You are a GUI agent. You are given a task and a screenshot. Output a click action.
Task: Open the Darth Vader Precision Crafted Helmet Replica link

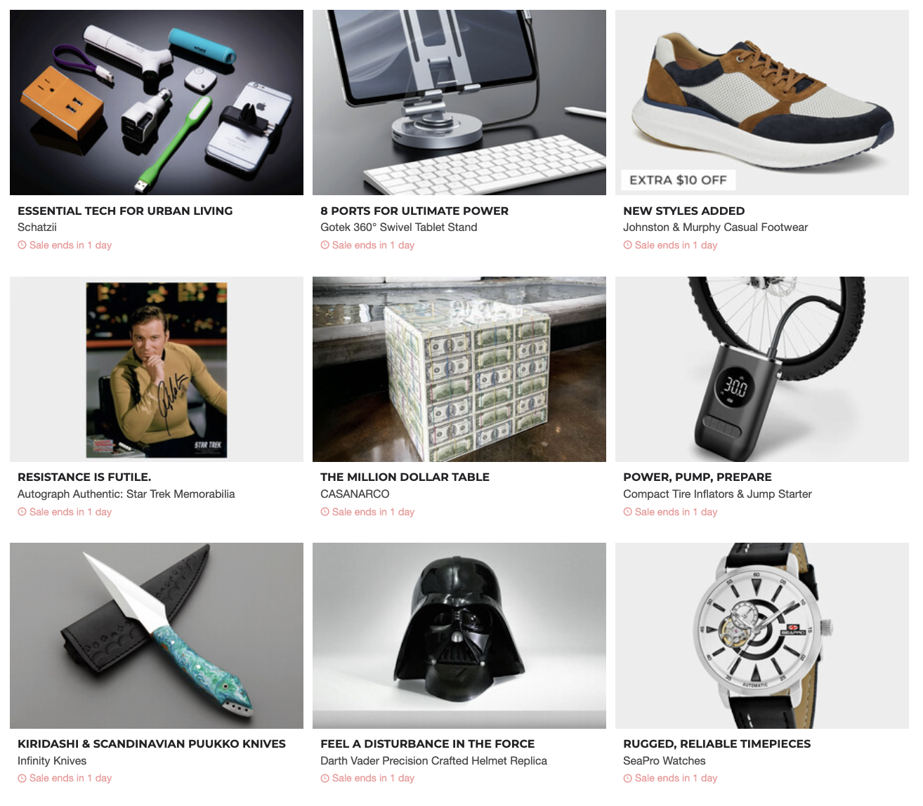click(433, 761)
